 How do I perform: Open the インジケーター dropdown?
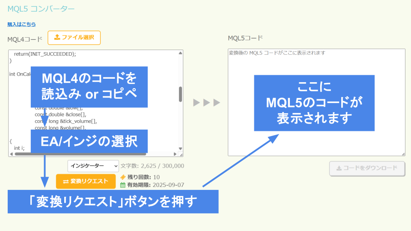coord(93,166)
